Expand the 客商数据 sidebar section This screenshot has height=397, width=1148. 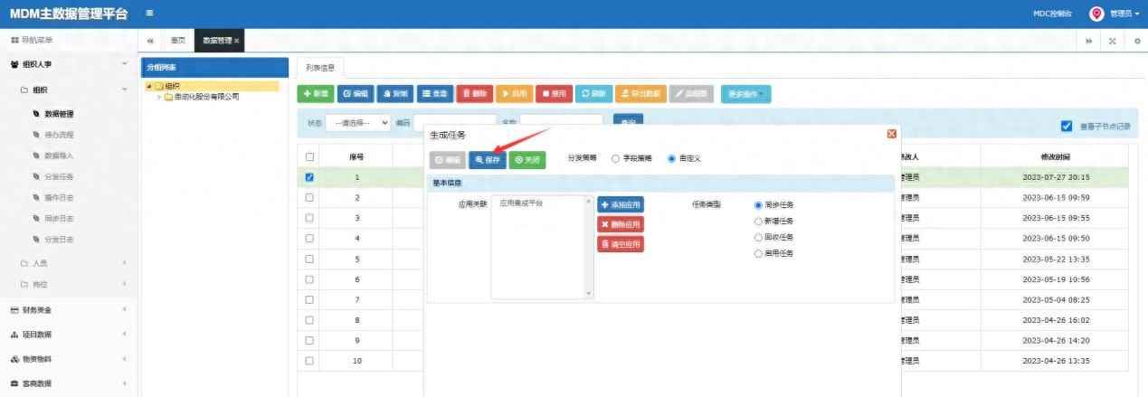coord(69,383)
